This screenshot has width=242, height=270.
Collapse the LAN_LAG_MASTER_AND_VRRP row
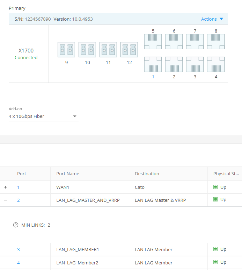coord(5,200)
